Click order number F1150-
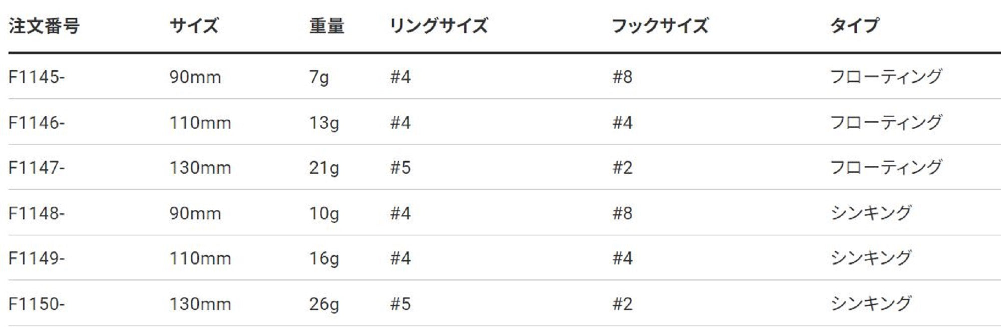The height and width of the screenshot is (327, 1001). [37, 304]
